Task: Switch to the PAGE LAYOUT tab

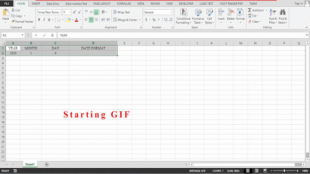Action: click(x=102, y=3)
